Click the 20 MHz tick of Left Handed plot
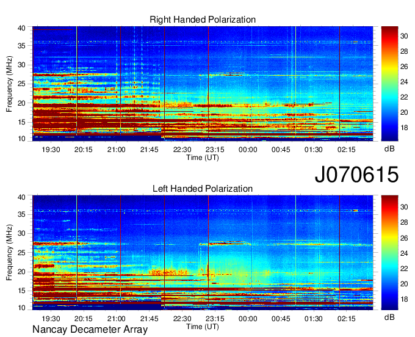Image resolution: width=415 pixels, height=337 pixels. coord(21,272)
